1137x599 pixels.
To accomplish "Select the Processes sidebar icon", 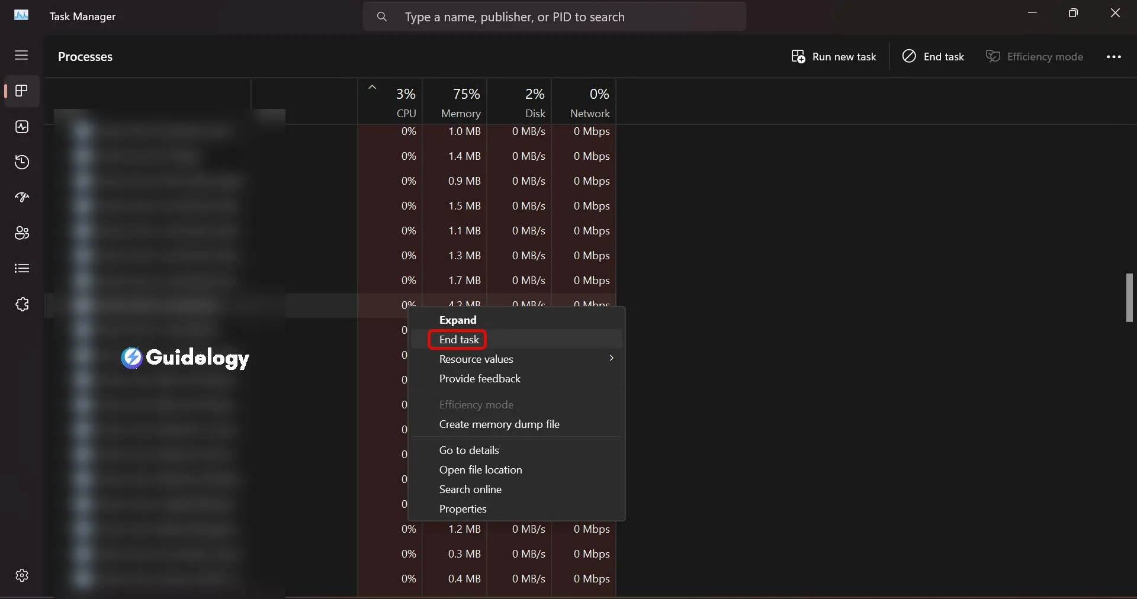I will pos(22,91).
